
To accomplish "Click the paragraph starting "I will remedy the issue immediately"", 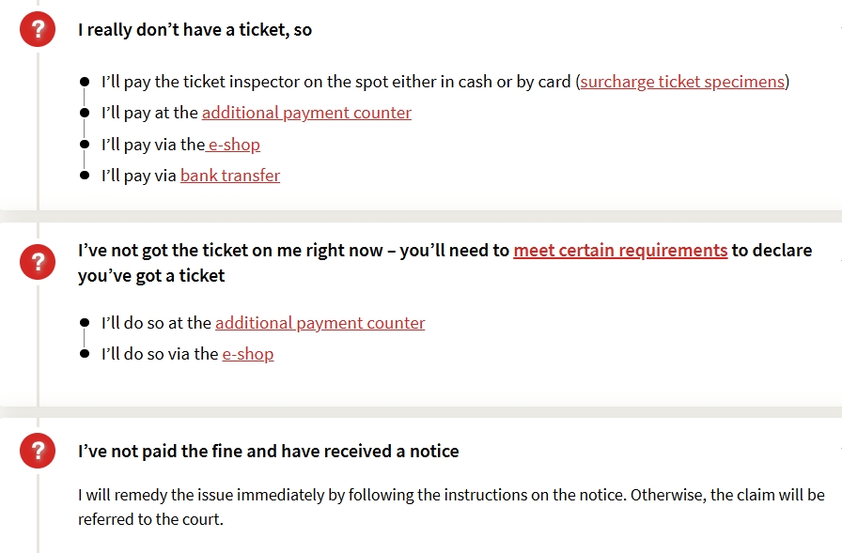I will click(x=451, y=506).
